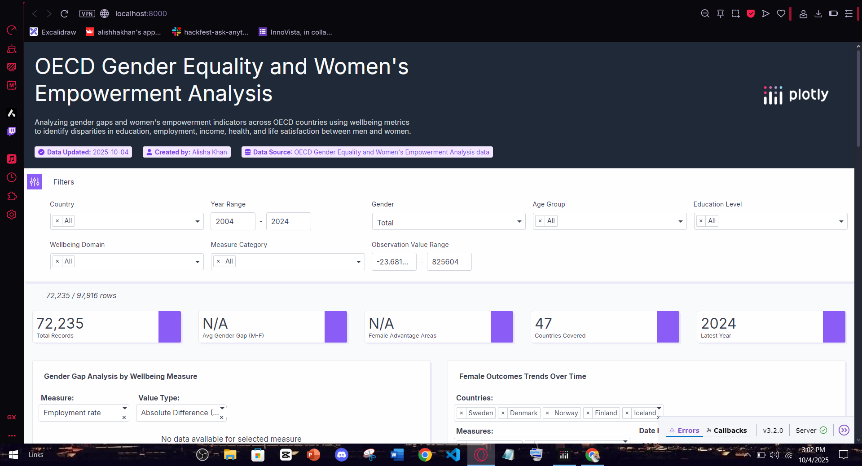This screenshot has height=466, width=862.
Task: Open browsing history from the sidebar clock icon
Action: click(x=11, y=177)
